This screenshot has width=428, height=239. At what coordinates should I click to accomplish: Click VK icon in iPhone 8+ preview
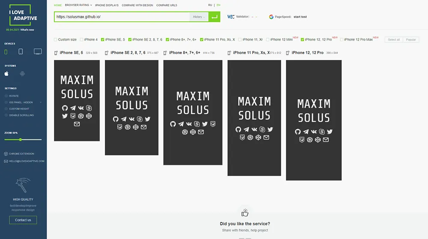189,124
